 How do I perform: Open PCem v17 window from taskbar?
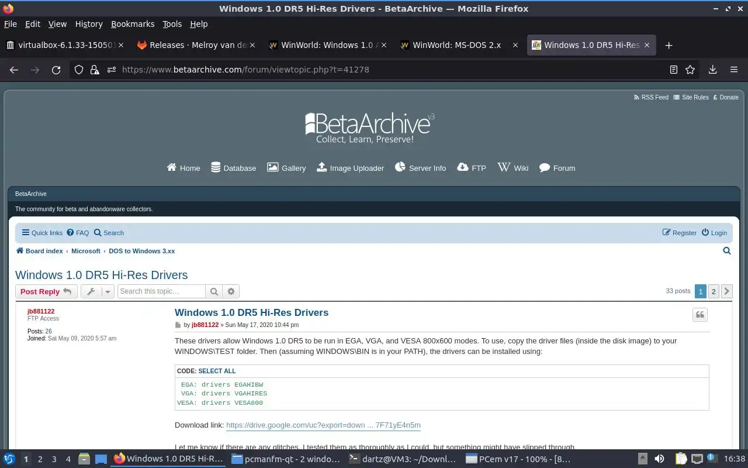click(518, 459)
